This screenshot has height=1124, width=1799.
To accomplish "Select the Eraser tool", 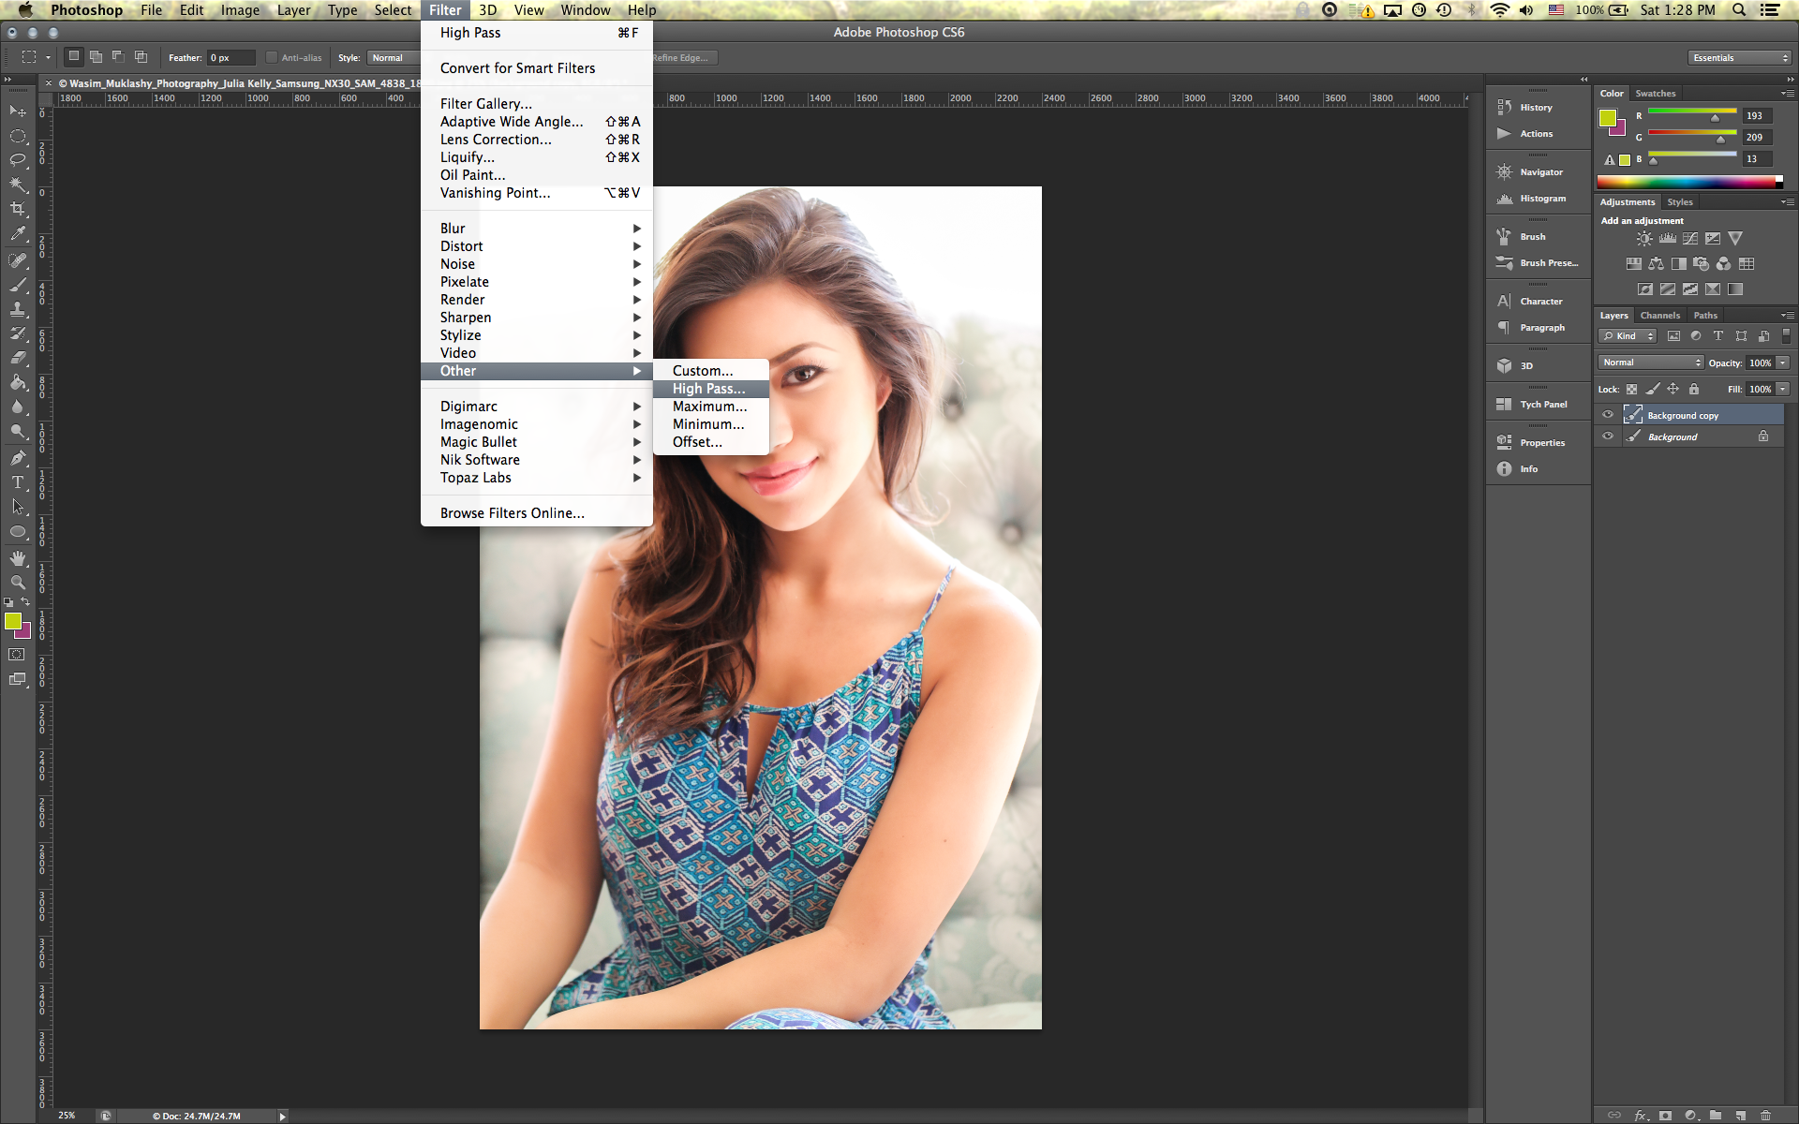I will click(18, 358).
